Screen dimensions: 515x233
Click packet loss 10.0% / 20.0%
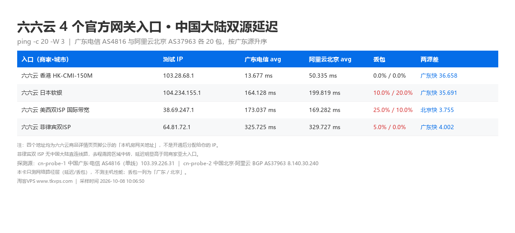[393, 93]
